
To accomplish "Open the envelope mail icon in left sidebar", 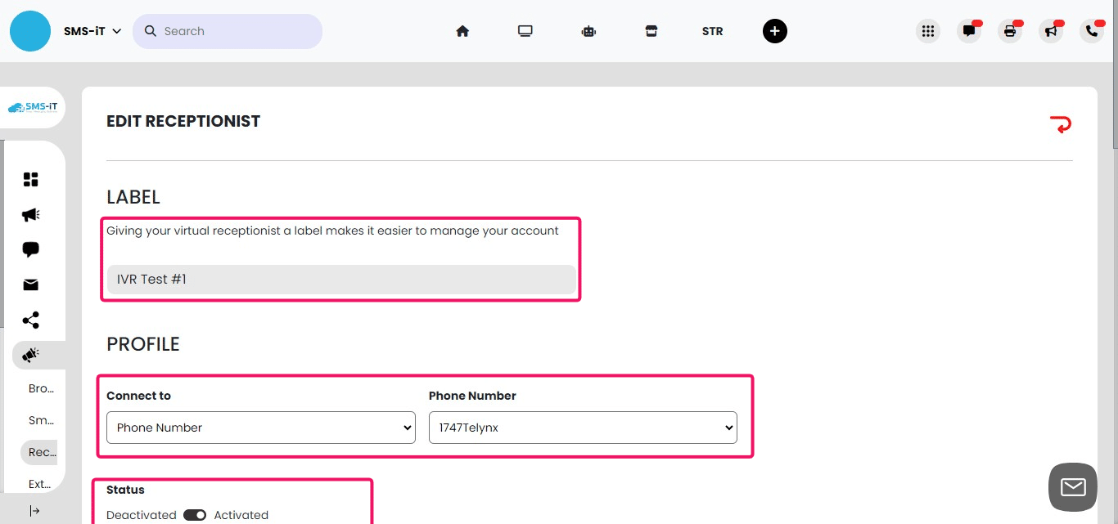I will (30, 284).
